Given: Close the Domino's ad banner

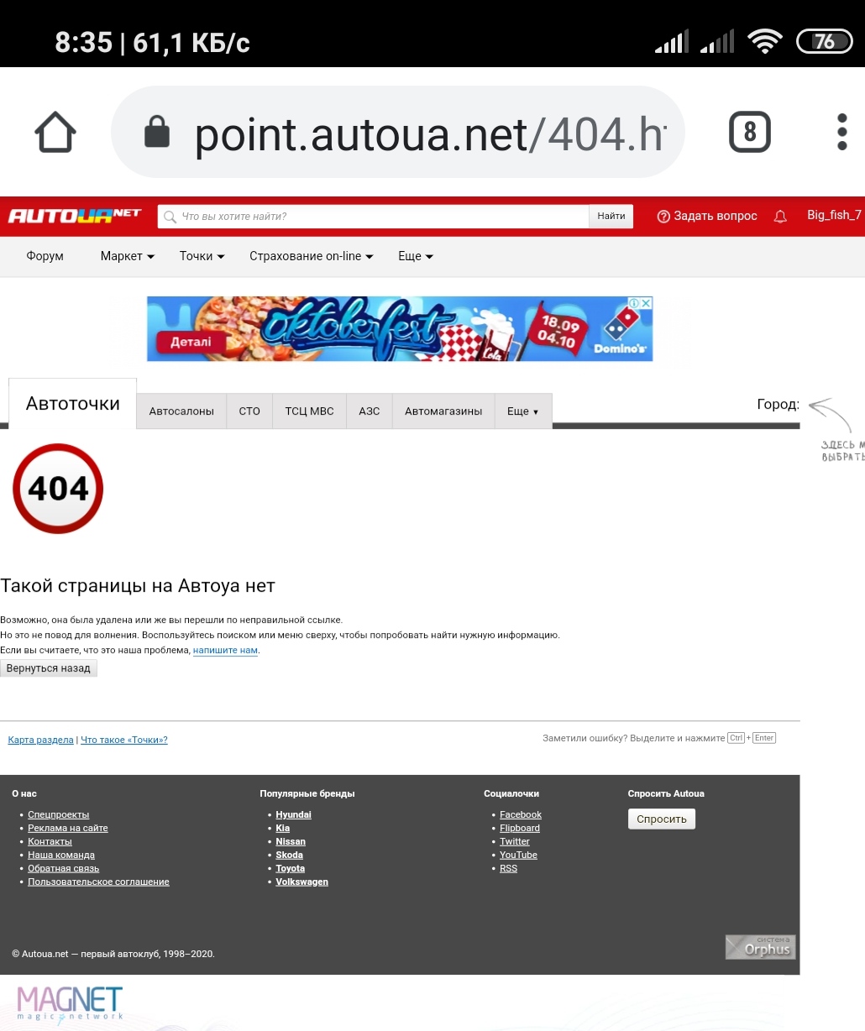Looking at the screenshot, I should coord(646,303).
